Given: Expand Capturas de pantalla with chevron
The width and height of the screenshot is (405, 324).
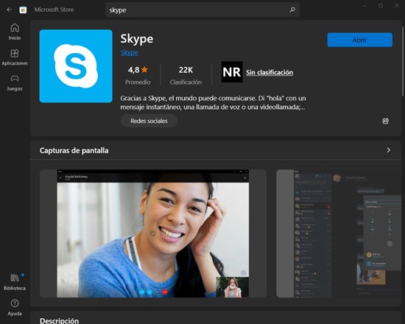Looking at the screenshot, I should (x=389, y=150).
